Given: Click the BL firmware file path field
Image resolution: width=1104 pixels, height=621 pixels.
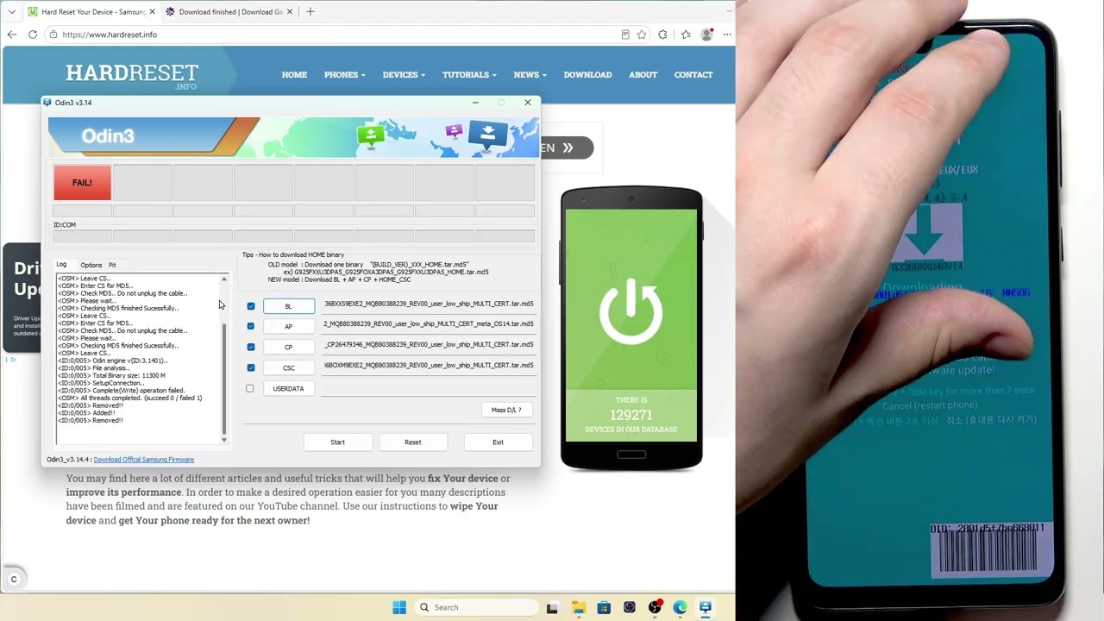Looking at the screenshot, I should [429, 304].
